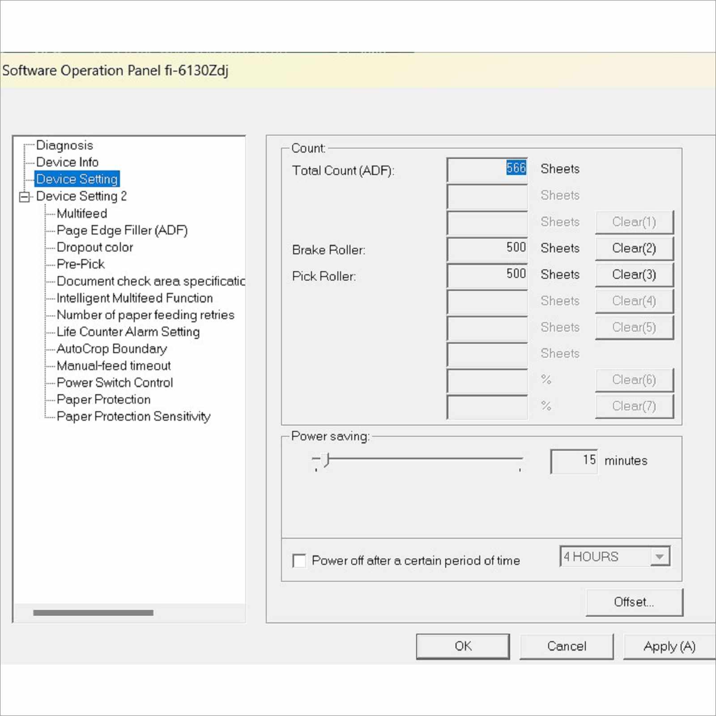Open the 4 HOURS dropdown
Image resolution: width=716 pixels, height=716 pixels.
[615, 557]
